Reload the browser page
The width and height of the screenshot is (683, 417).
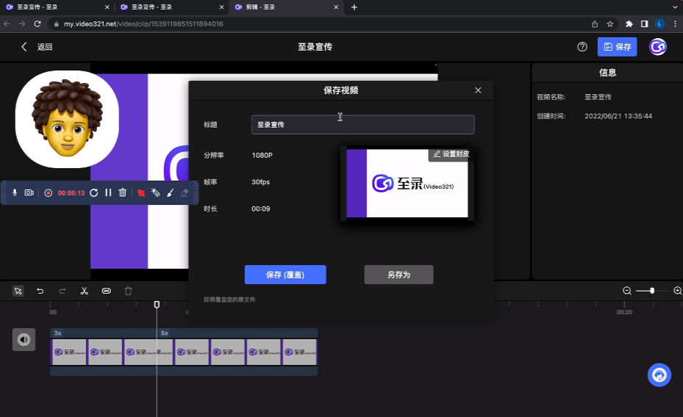[x=37, y=24]
